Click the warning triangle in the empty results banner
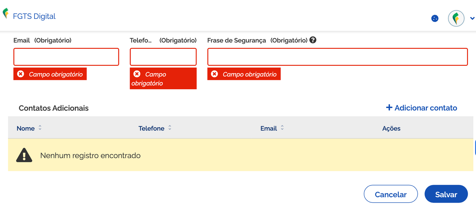 click(x=25, y=155)
